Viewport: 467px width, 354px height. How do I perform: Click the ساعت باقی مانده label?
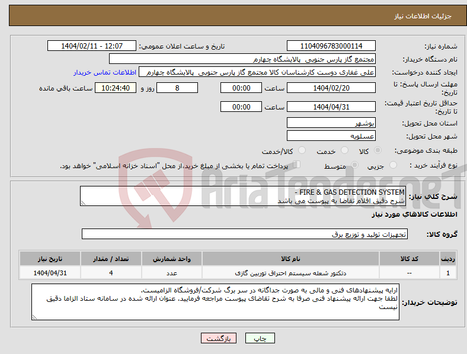(66, 88)
